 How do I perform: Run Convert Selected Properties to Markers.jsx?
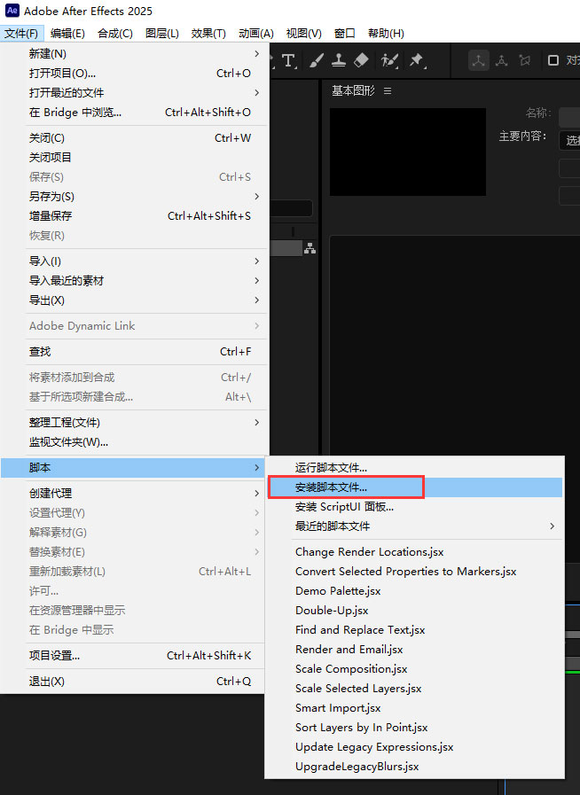tap(414, 572)
